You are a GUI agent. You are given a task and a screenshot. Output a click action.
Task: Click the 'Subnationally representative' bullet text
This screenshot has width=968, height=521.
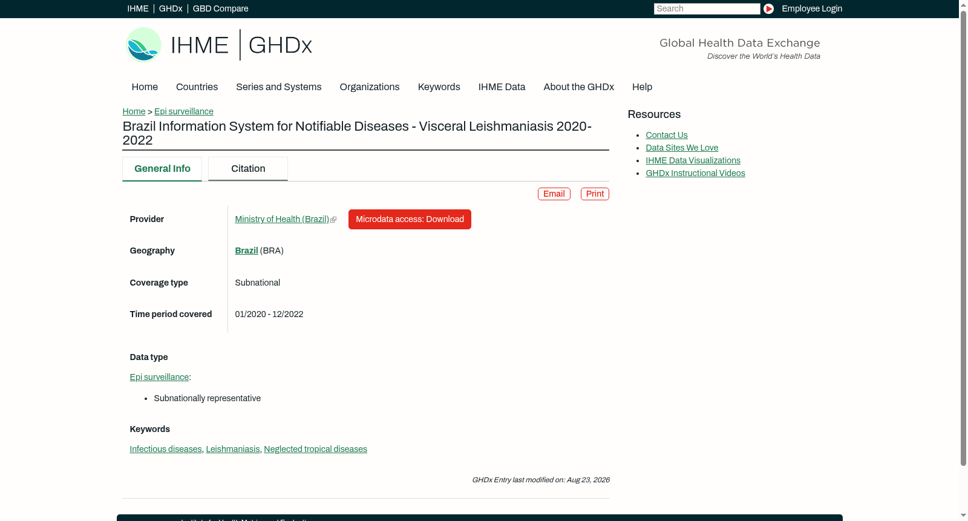(208, 398)
